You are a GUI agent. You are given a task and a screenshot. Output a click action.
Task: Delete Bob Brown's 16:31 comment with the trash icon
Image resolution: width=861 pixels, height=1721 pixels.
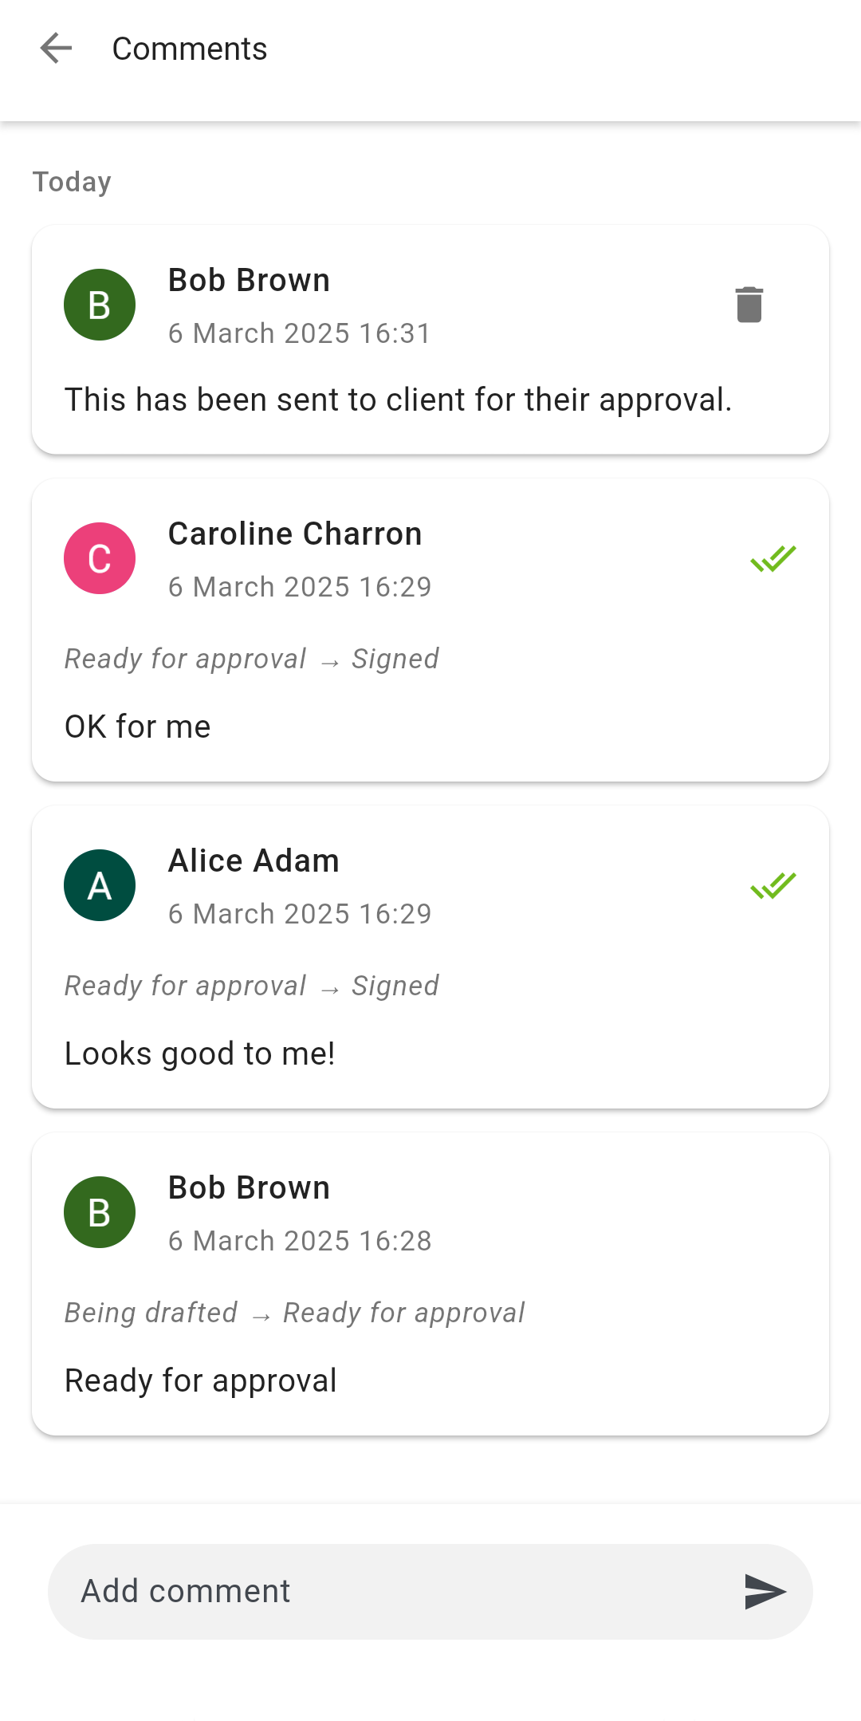[x=749, y=305]
